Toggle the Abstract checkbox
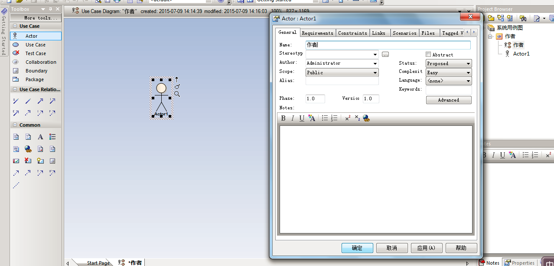This screenshot has height=266, width=554. pos(428,55)
